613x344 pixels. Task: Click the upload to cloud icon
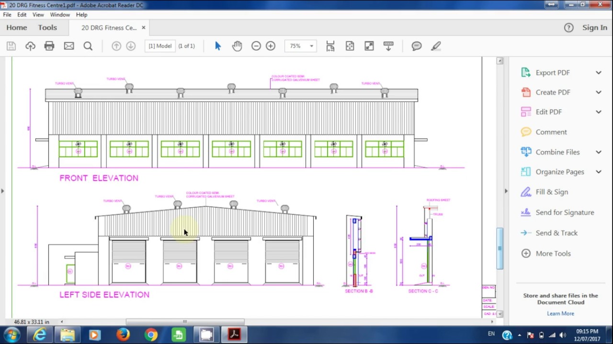30,46
